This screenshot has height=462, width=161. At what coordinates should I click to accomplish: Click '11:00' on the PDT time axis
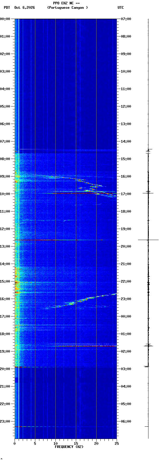coord(5,211)
